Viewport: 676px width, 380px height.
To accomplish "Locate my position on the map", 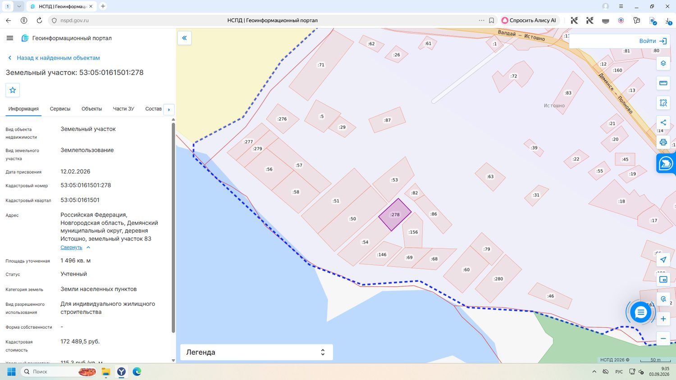I will [x=663, y=260].
